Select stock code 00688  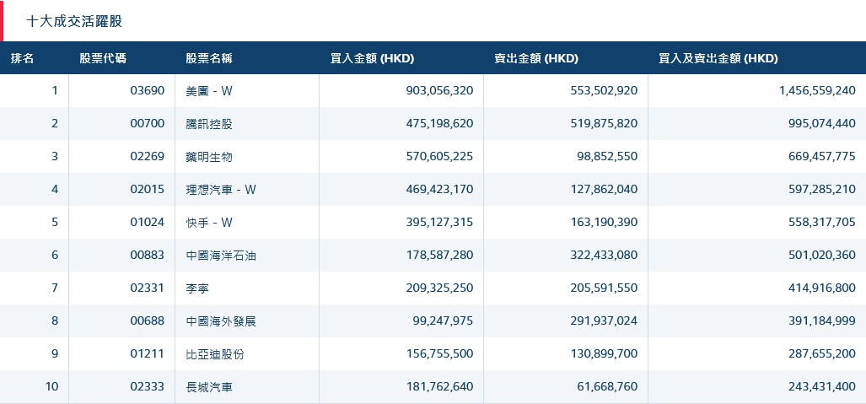click(x=148, y=321)
